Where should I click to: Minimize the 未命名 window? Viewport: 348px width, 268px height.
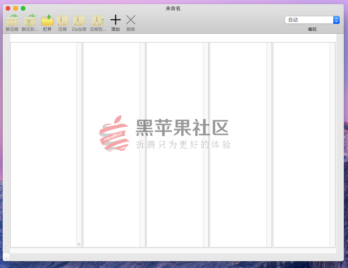point(16,8)
